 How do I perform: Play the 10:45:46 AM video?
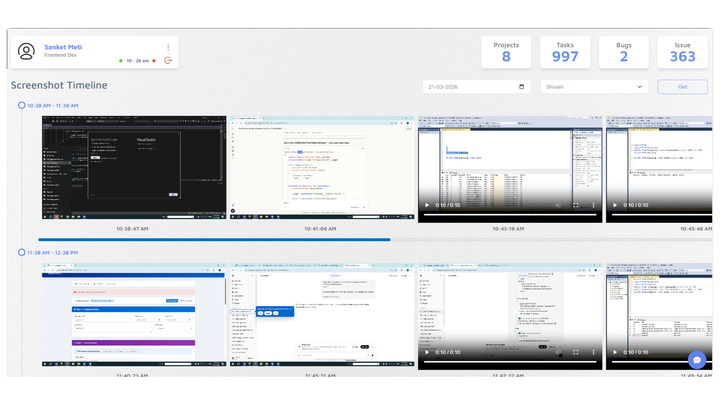tap(615, 205)
